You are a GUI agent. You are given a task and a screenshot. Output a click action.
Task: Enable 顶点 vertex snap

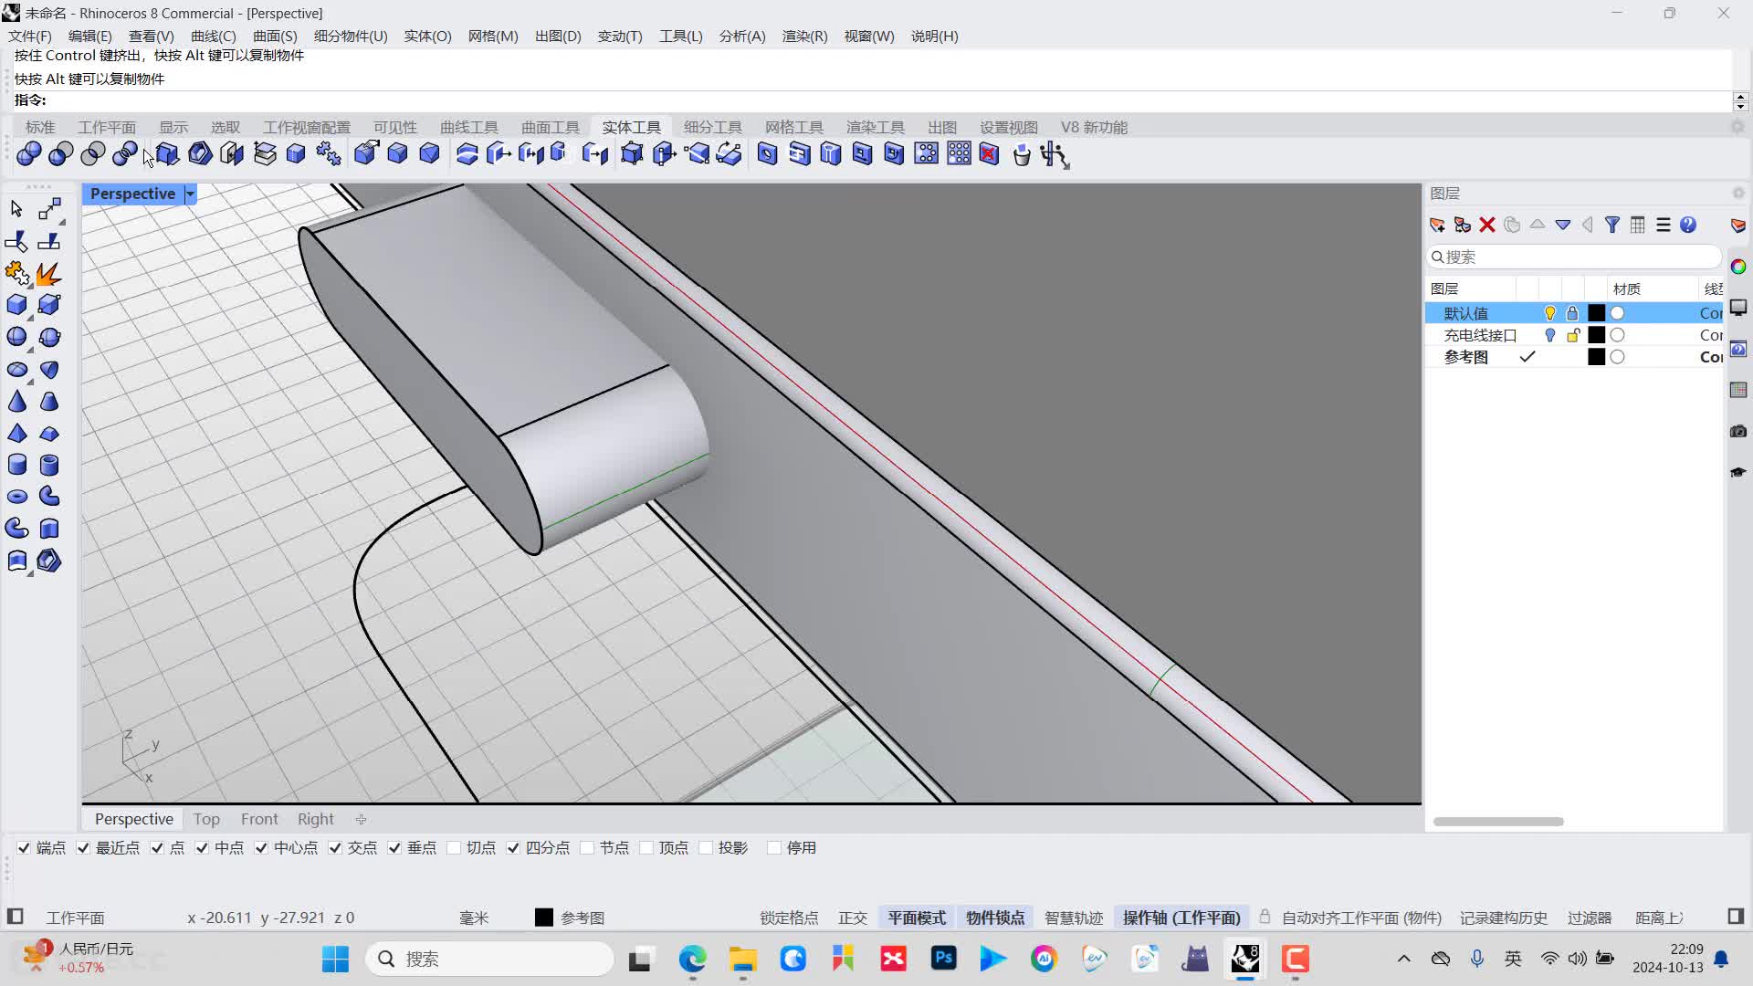(x=646, y=848)
